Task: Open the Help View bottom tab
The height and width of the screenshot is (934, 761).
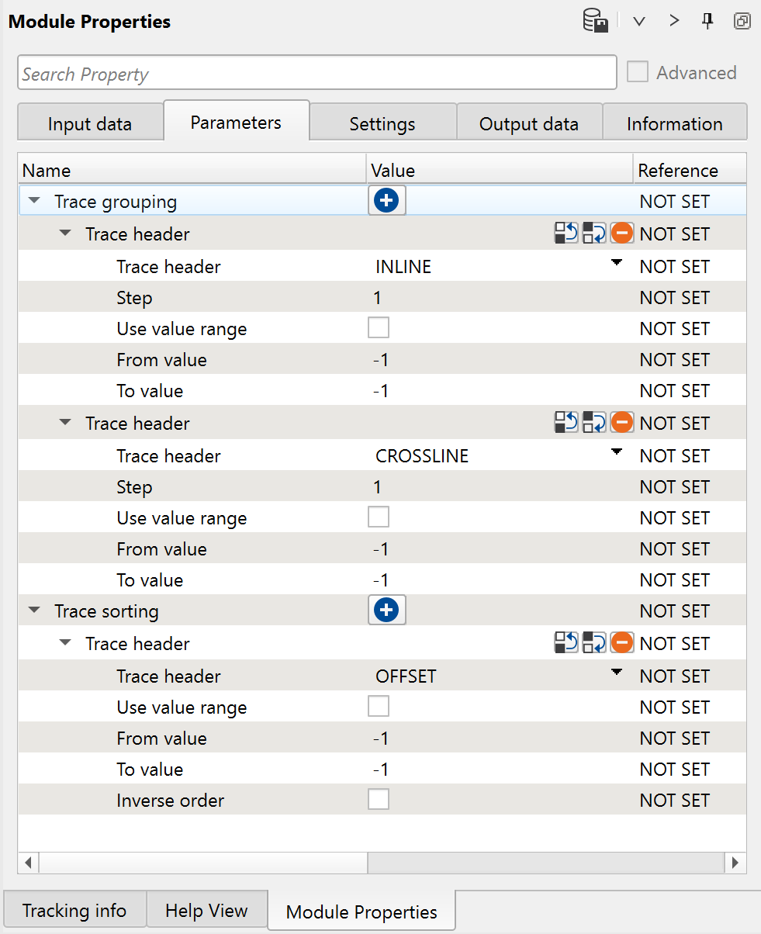Action: click(x=206, y=910)
